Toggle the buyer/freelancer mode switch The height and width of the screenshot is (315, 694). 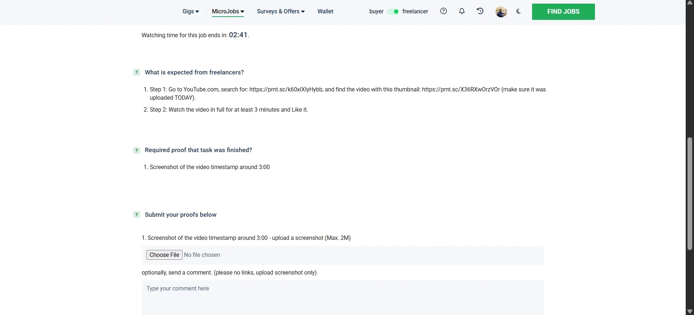(393, 12)
